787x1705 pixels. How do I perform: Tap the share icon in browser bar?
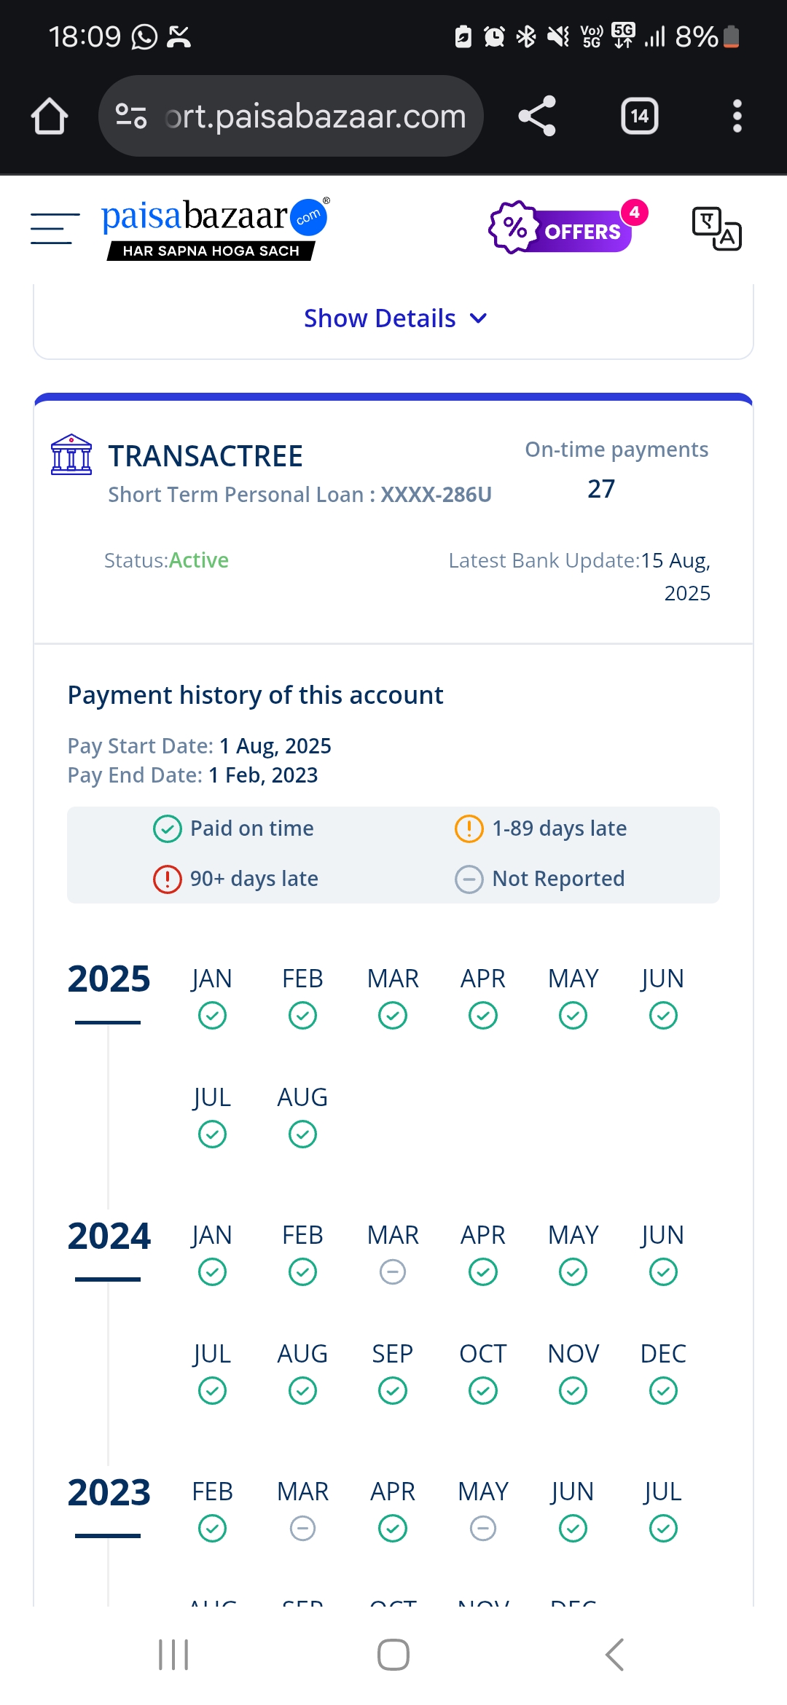(x=537, y=117)
